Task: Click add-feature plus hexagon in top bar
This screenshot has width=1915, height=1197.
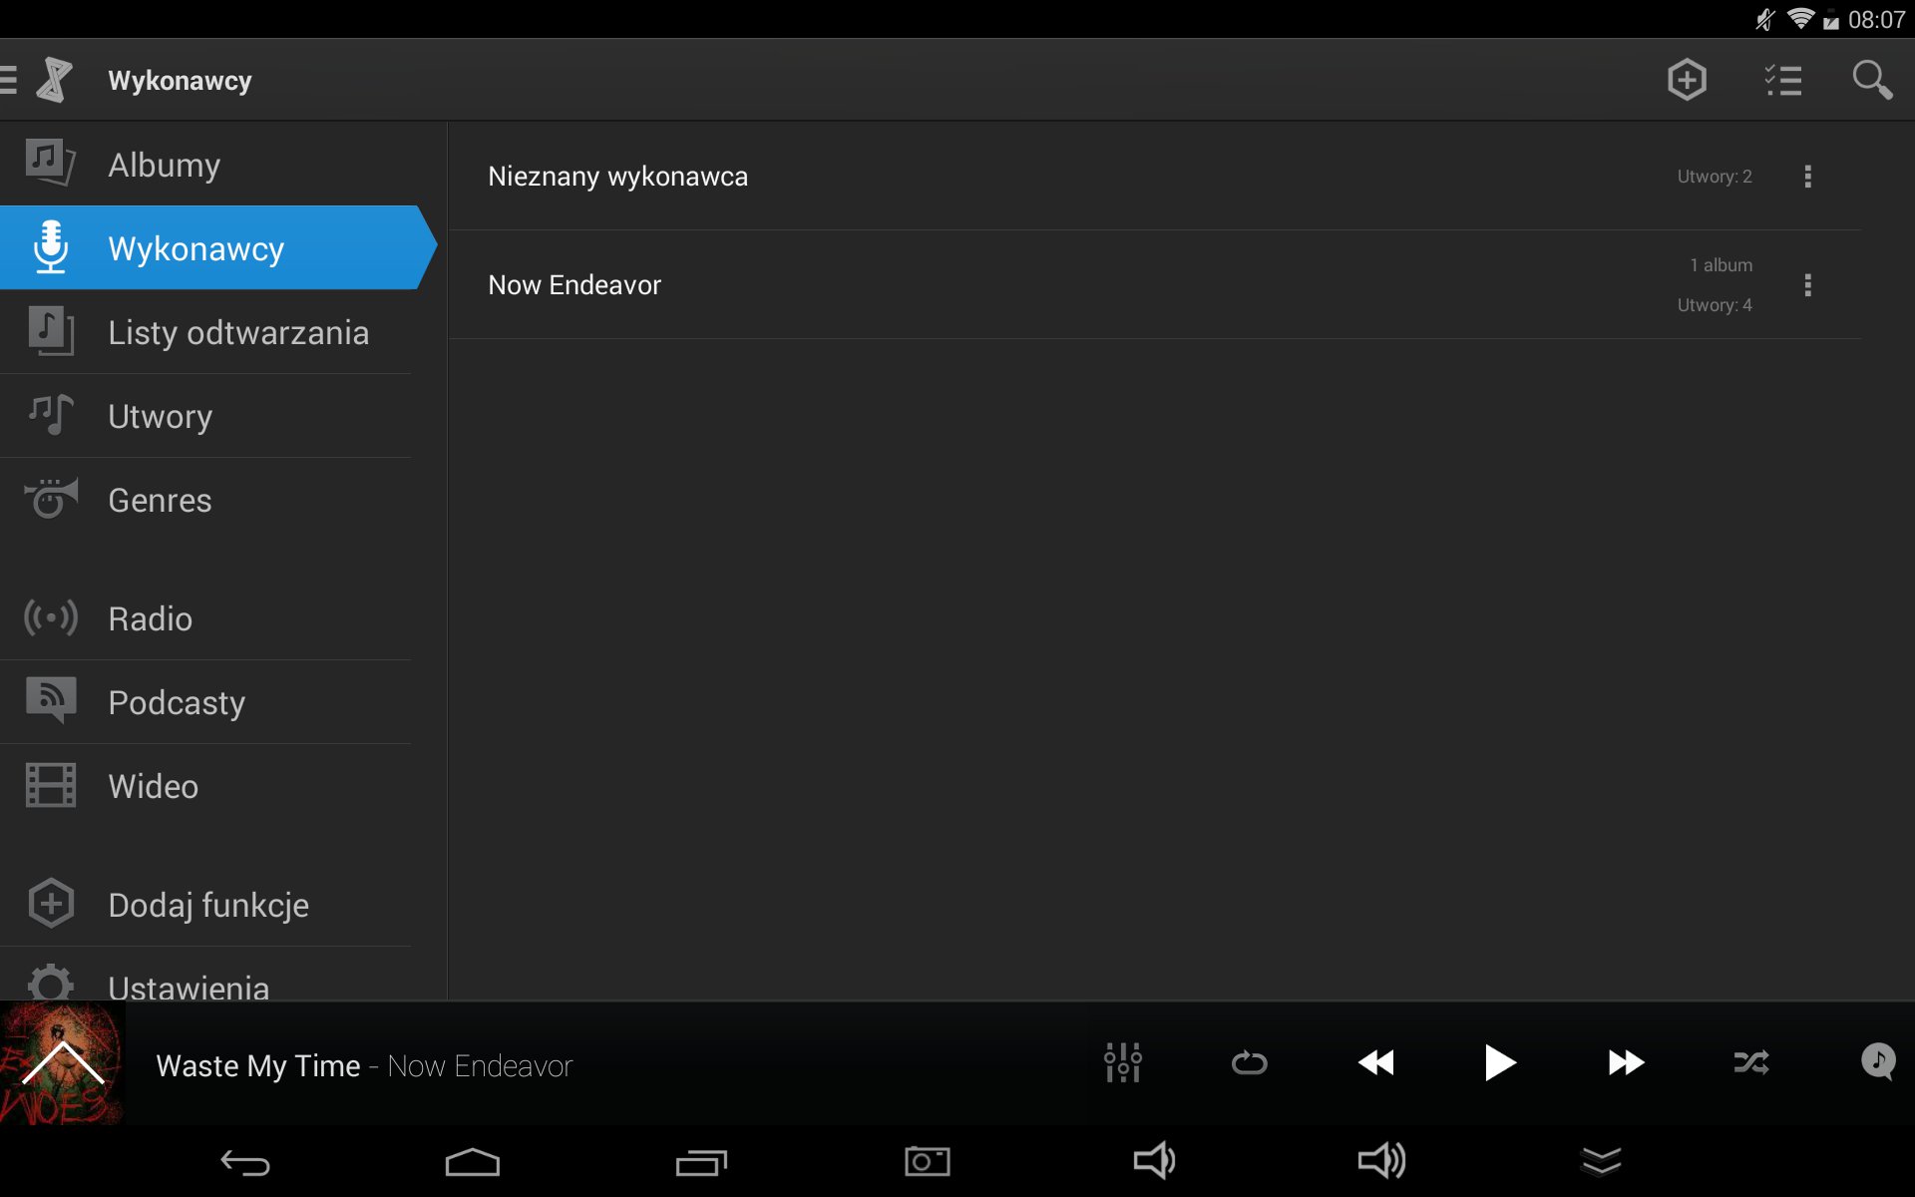Action: click(x=1687, y=80)
